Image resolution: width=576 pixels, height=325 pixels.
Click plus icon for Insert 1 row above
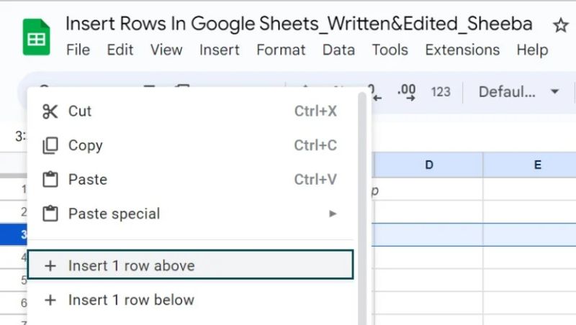[50, 265]
